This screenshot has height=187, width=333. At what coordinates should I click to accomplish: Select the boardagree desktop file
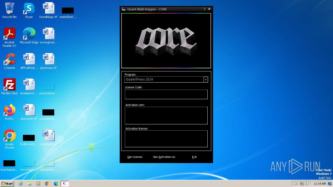(9, 165)
